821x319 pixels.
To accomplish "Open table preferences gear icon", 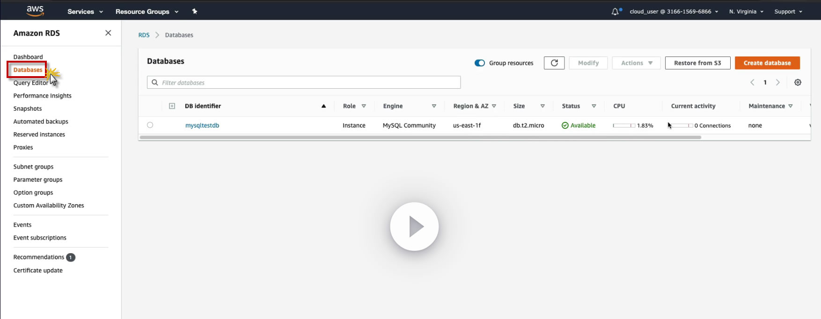I will click(798, 82).
